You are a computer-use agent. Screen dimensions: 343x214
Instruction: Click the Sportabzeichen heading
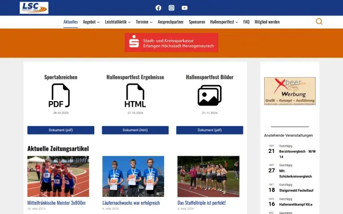pyautogui.click(x=61, y=77)
